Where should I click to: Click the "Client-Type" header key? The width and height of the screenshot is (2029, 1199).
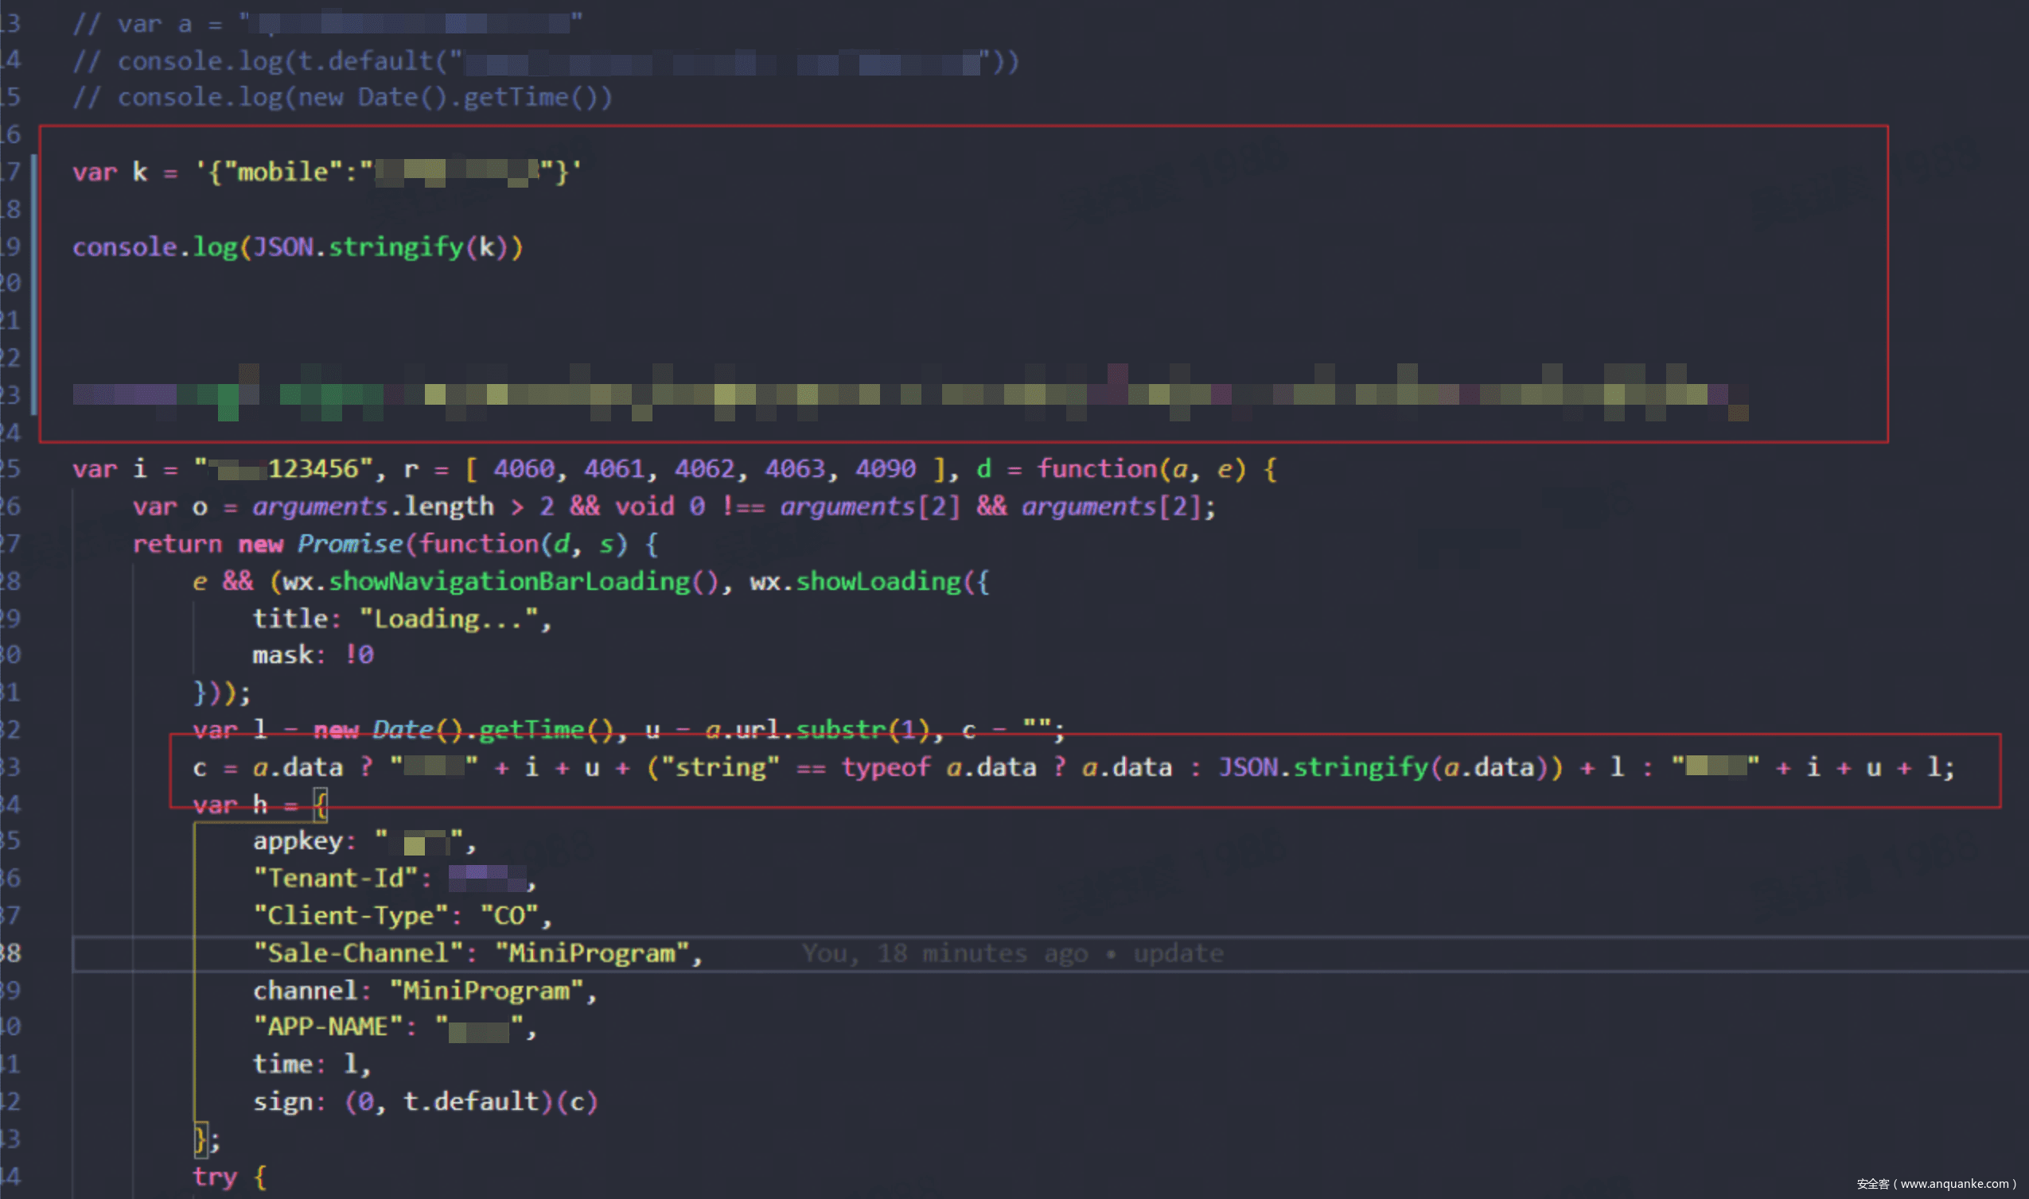click(x=351, y=915)
